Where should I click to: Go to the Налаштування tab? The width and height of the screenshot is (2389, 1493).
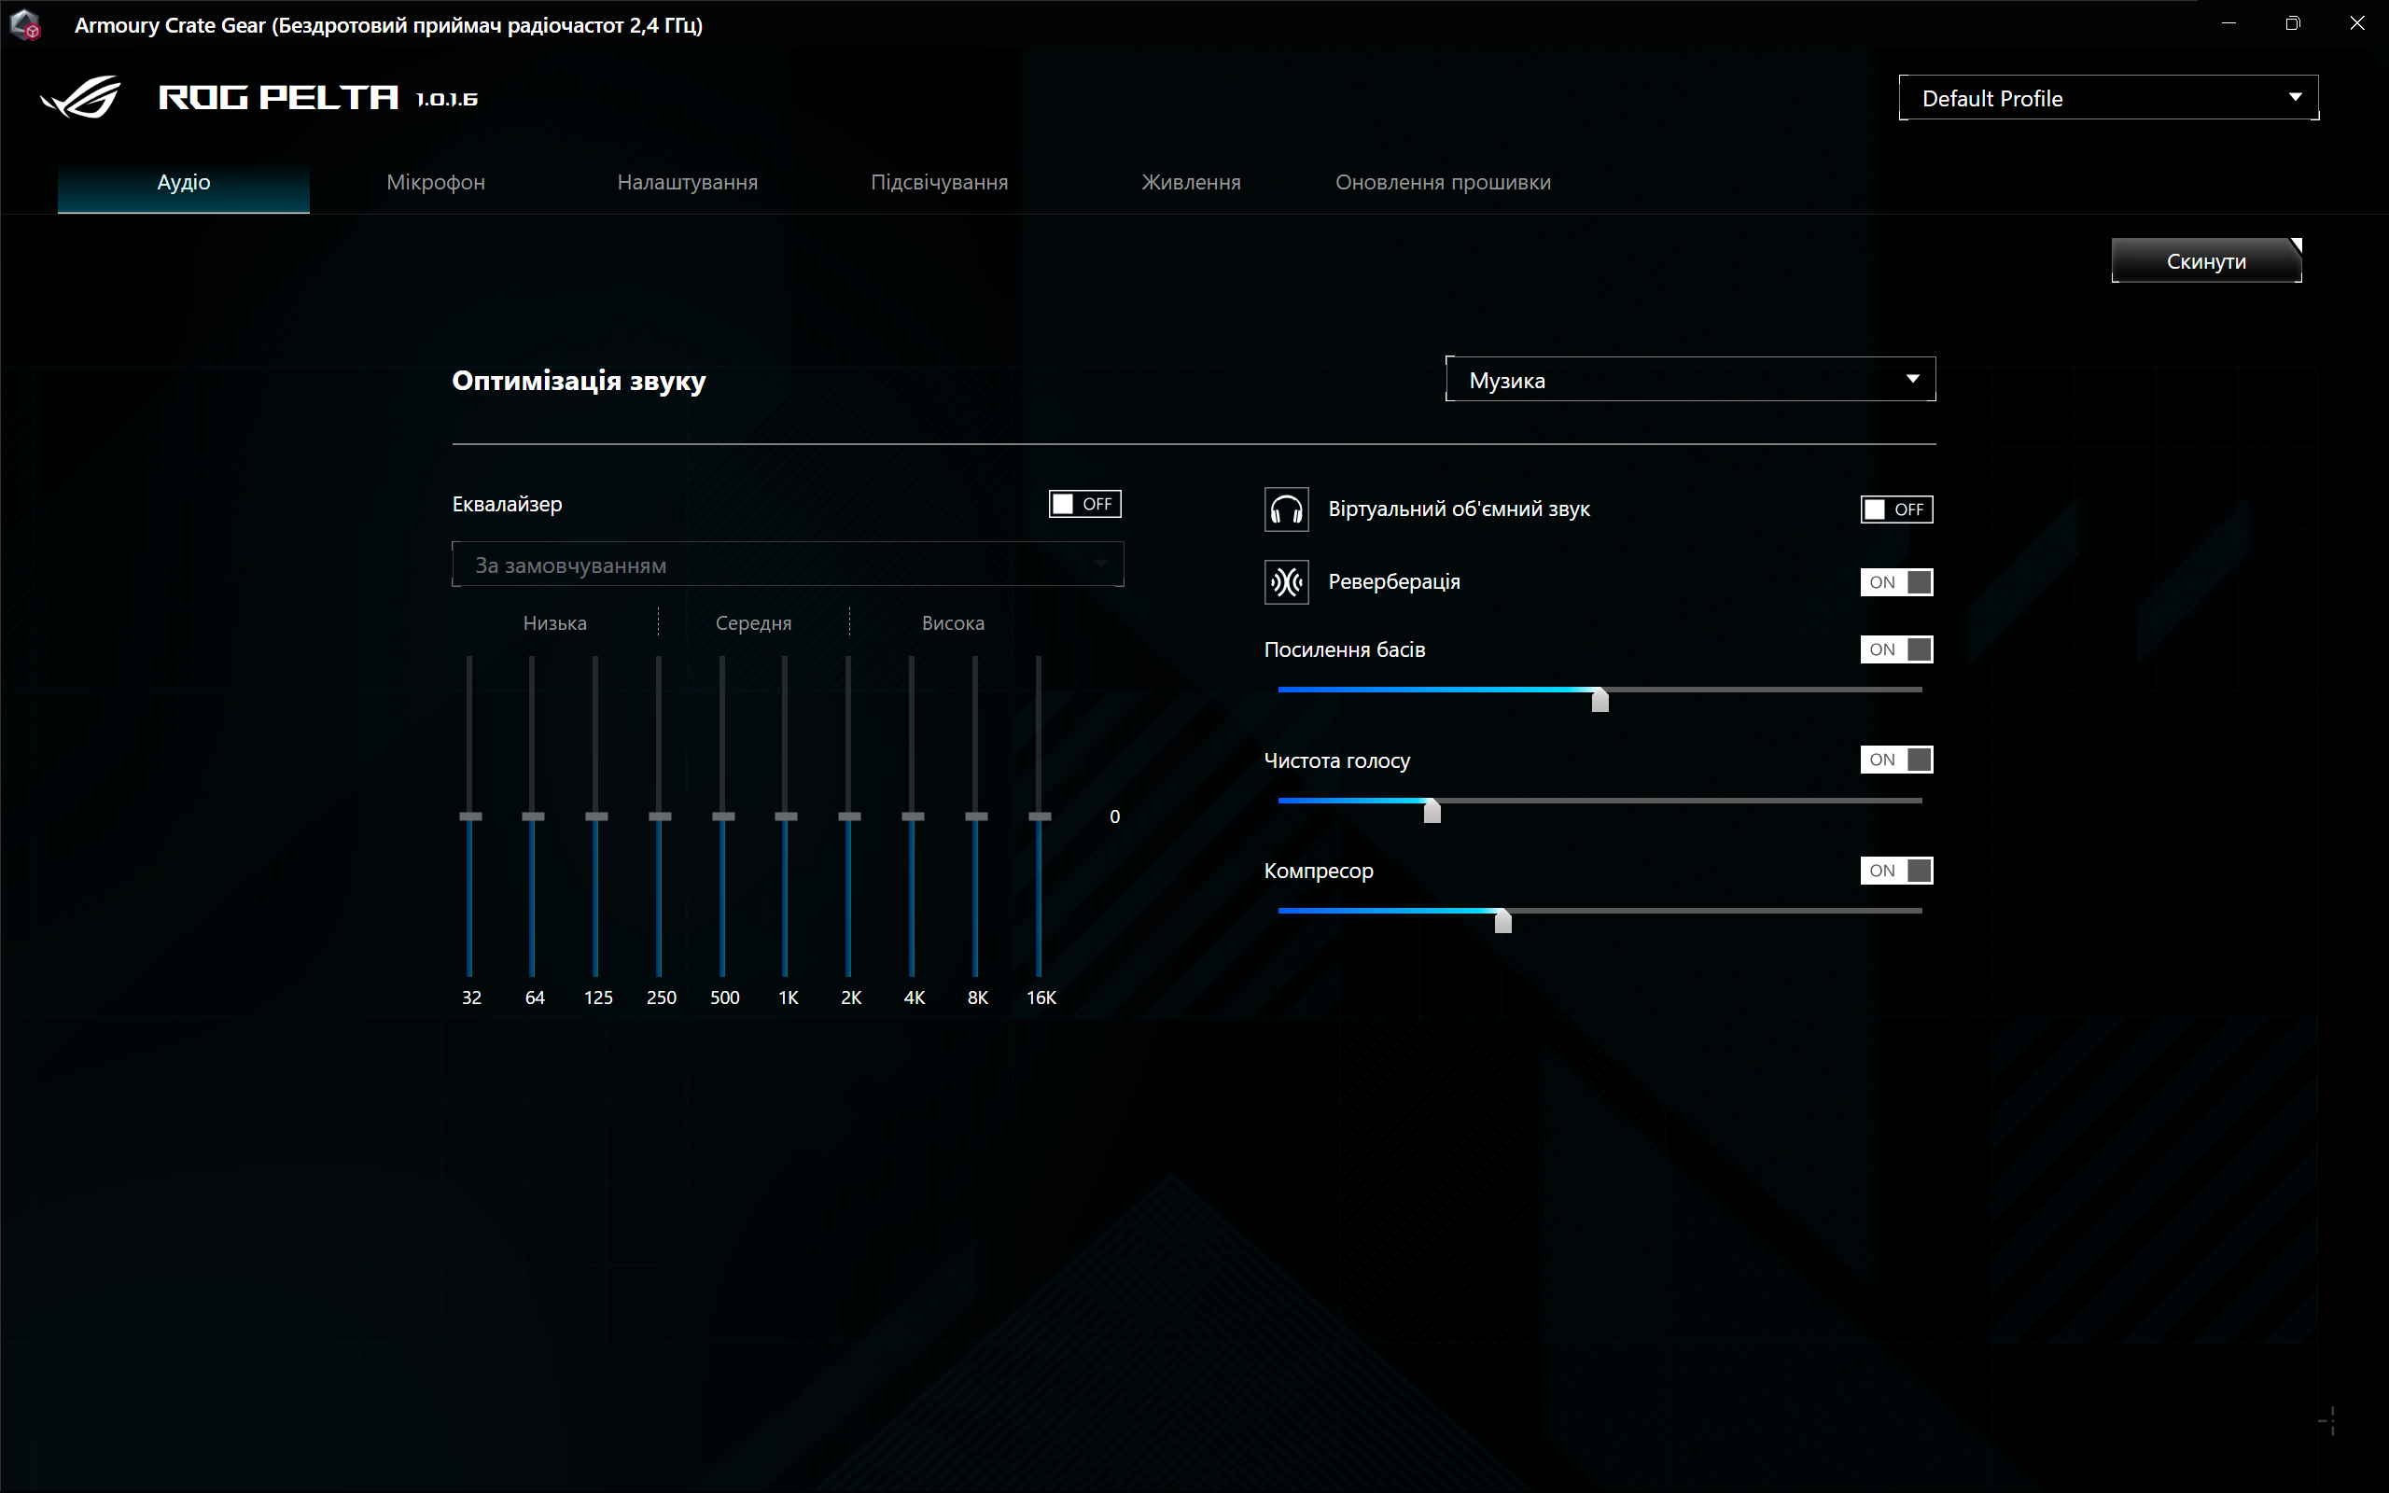coord(687,183)
